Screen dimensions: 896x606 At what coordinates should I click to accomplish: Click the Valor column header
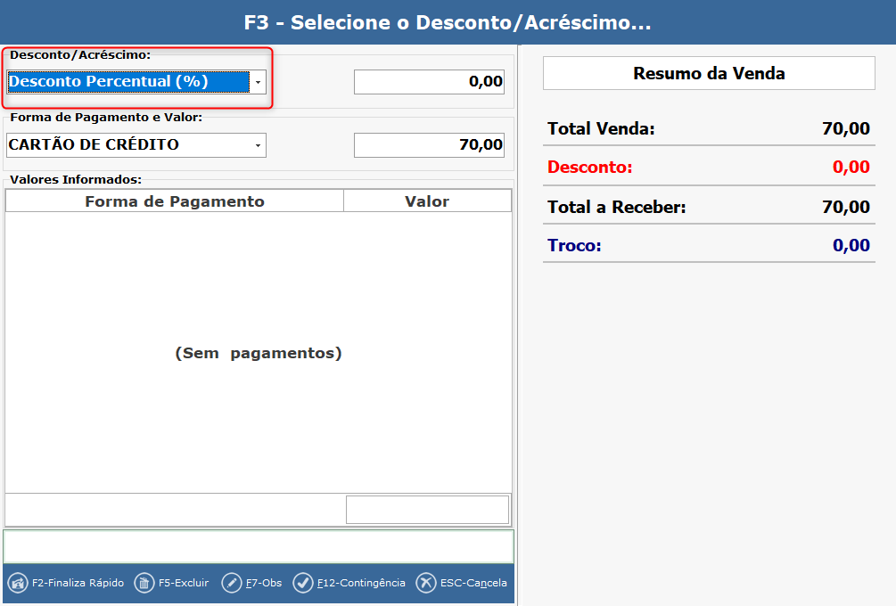pyautogui.click(x=427, y=201)
